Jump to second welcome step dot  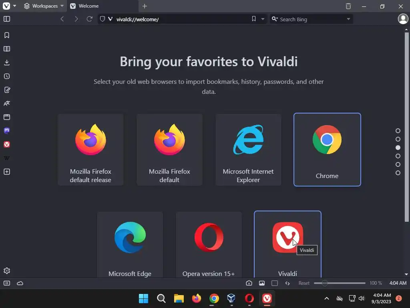tap(398, 139)
